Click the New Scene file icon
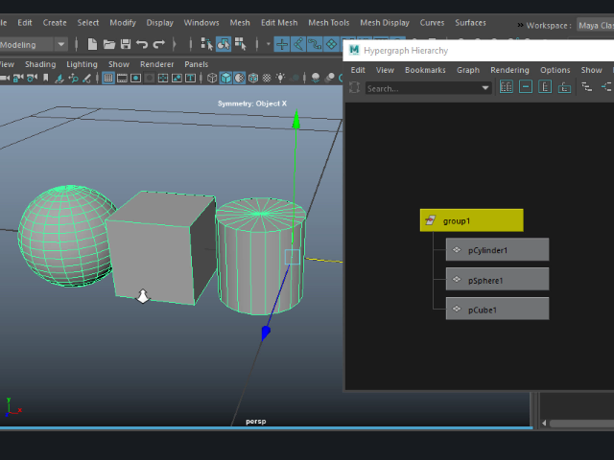This screenshot has width=614, height=460. tap(92, 43)
